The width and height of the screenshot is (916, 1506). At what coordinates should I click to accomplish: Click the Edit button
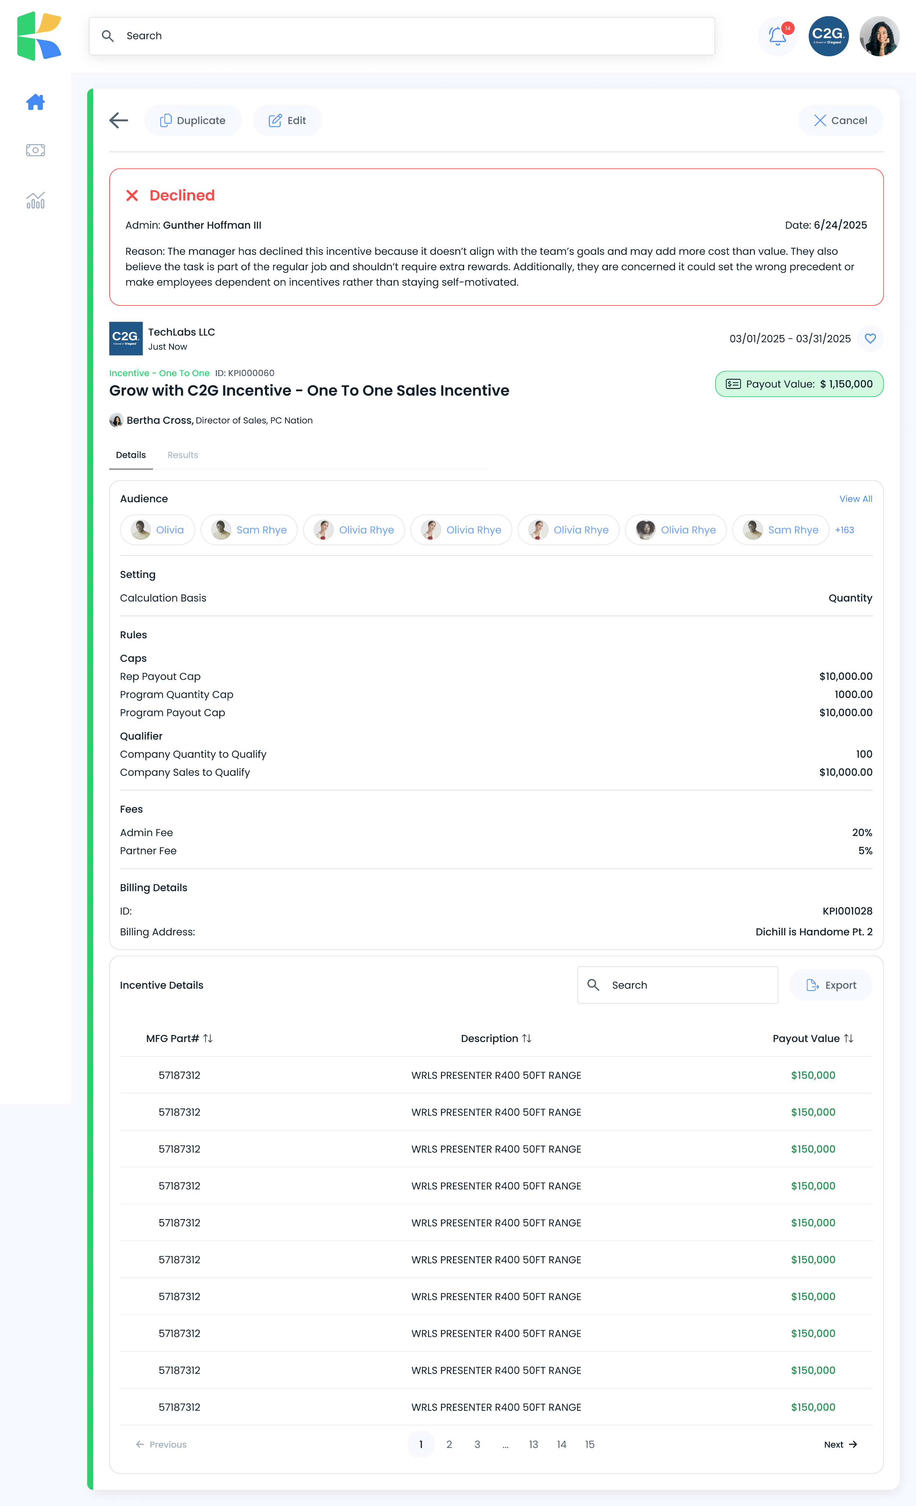(x=288, y=120)
